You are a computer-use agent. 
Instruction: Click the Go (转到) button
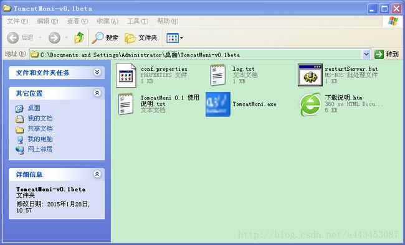[x=387, y=54]
